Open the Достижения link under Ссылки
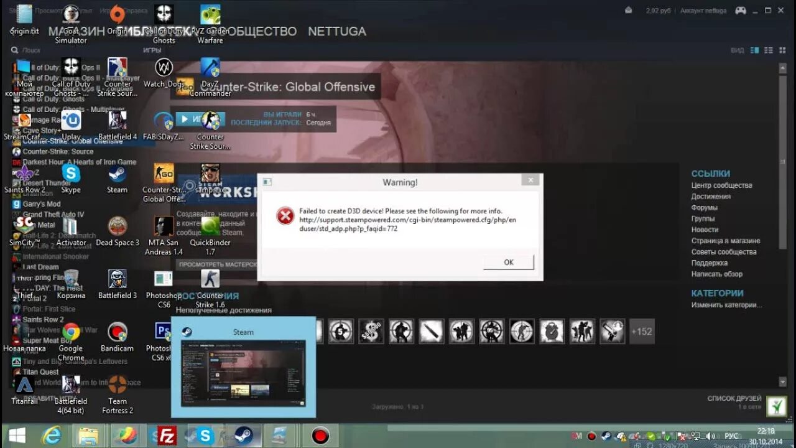The height and width of the screenshot is (448, 796). 711,197
